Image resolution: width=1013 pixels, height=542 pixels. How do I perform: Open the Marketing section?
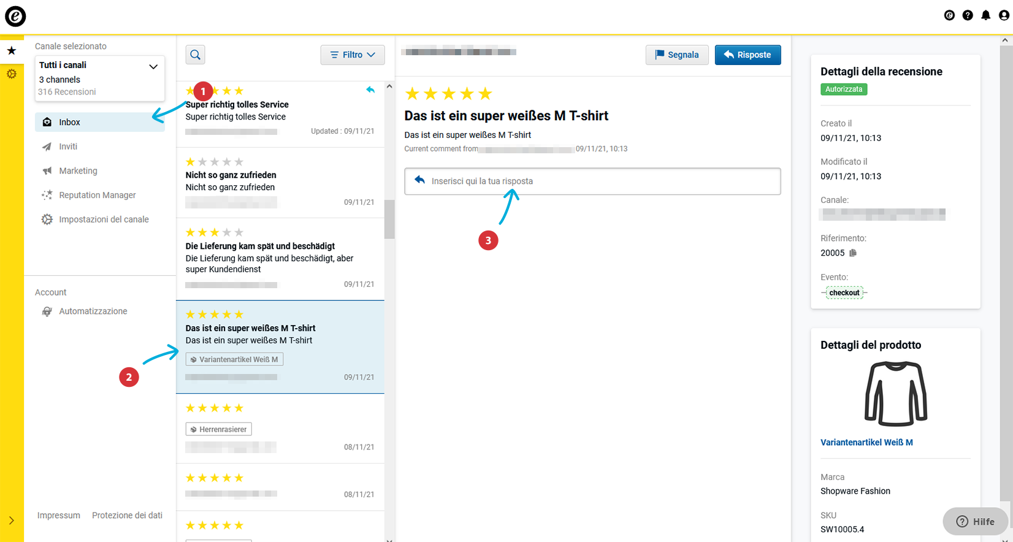pos(78,171)
